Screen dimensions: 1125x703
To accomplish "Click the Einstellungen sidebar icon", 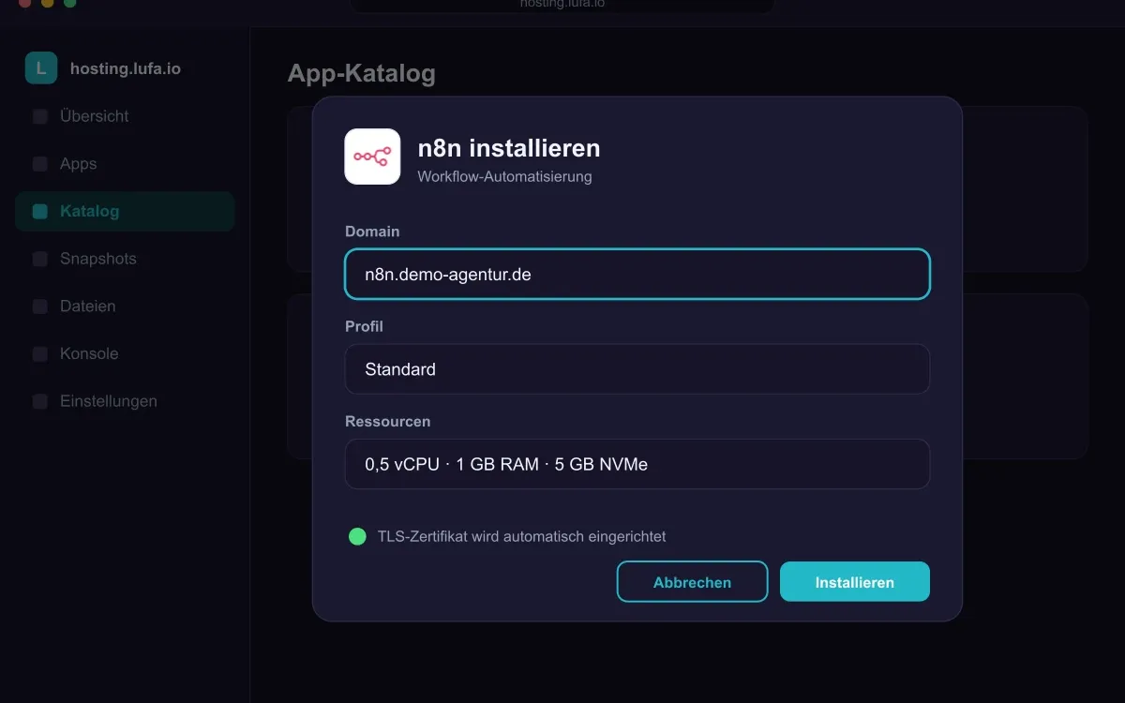I will [x=40, y=401].
